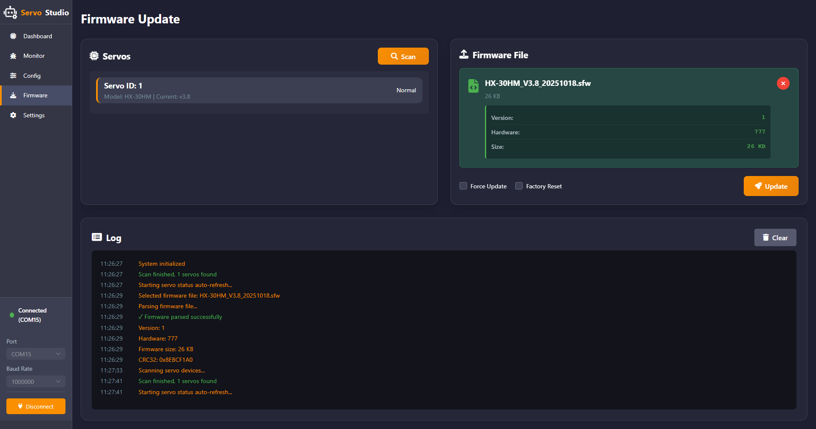
Task: Click the Dashboard chip icon in sidebar
Action: 13,36
